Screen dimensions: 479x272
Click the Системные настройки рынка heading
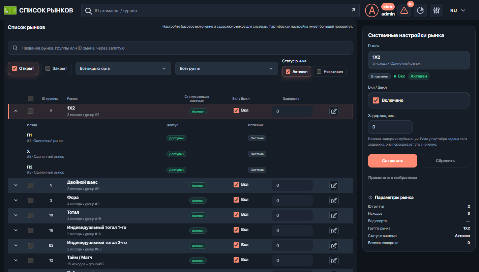tap(406, 35)
